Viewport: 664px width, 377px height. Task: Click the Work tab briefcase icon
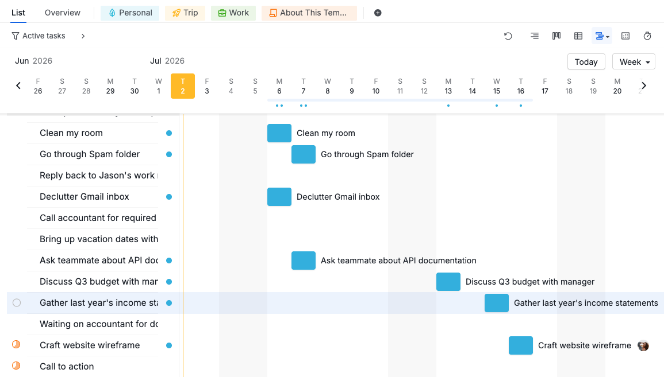[222, 13]
